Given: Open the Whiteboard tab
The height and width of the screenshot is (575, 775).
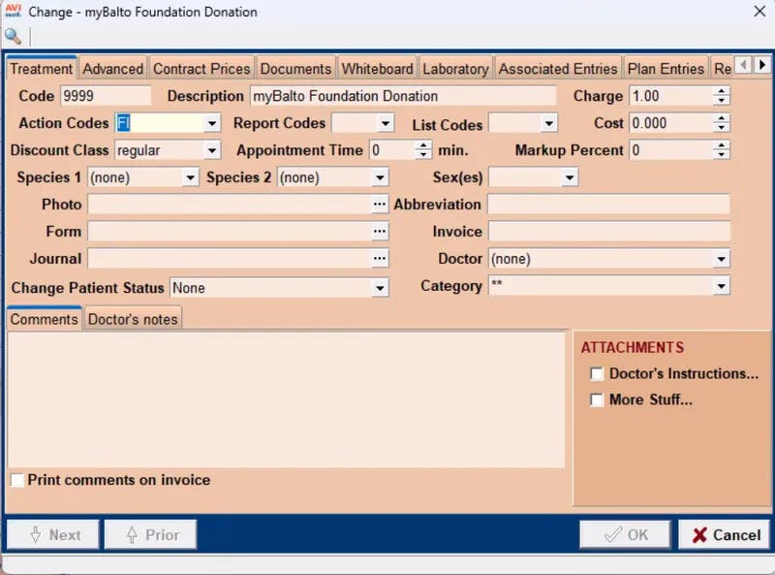Looking at the screenshot, I should 377,68.
